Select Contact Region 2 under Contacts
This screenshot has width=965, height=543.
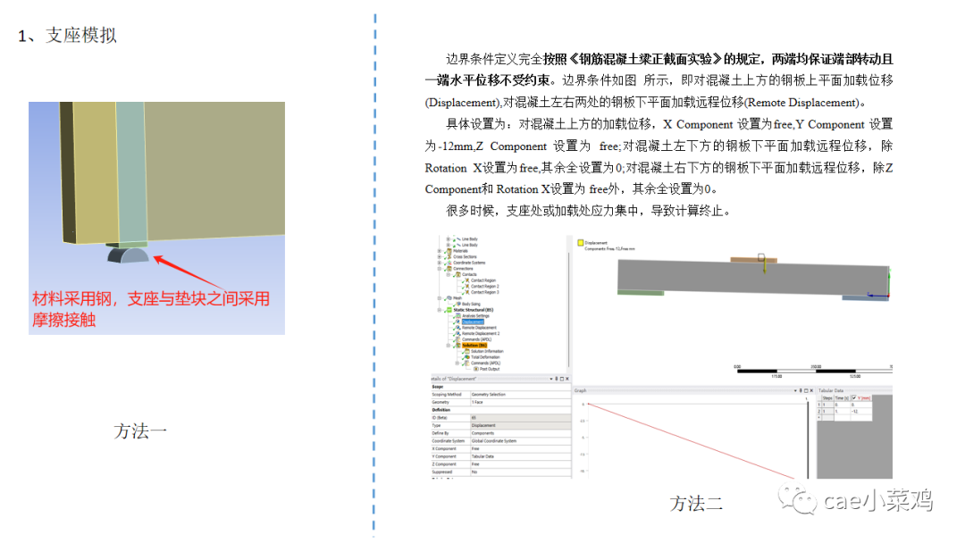coord(483,286)
